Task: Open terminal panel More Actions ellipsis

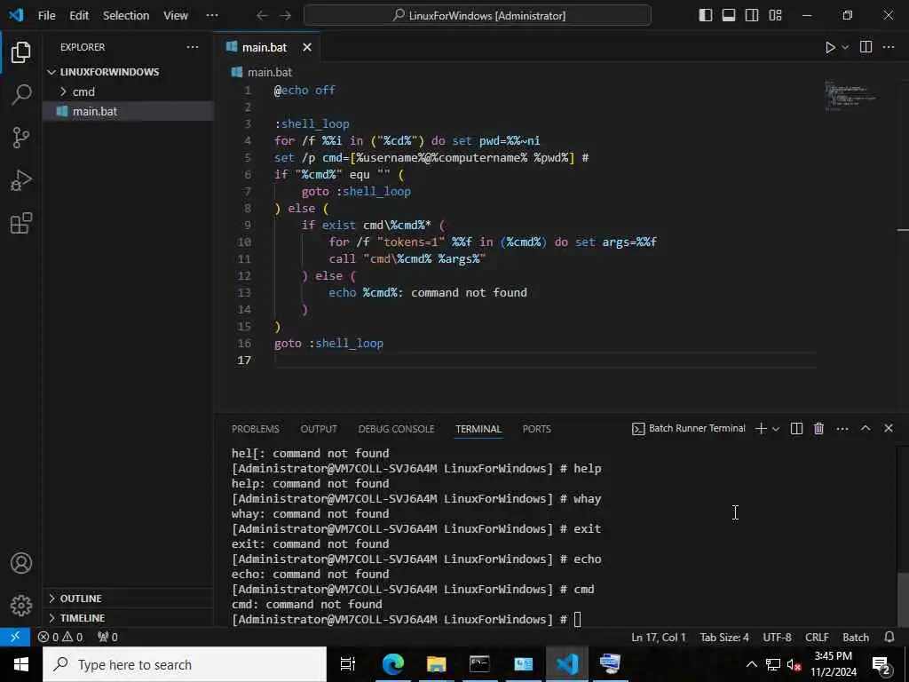Action: coord(842,429)
